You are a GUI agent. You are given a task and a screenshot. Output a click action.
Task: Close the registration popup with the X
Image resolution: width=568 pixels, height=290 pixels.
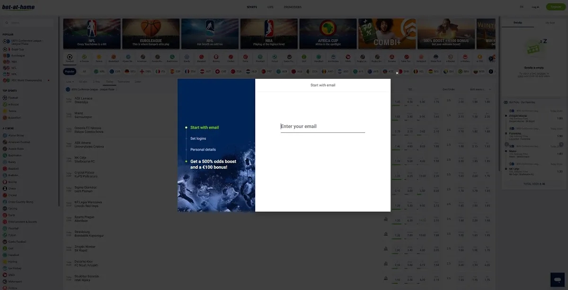pos(397,73)
